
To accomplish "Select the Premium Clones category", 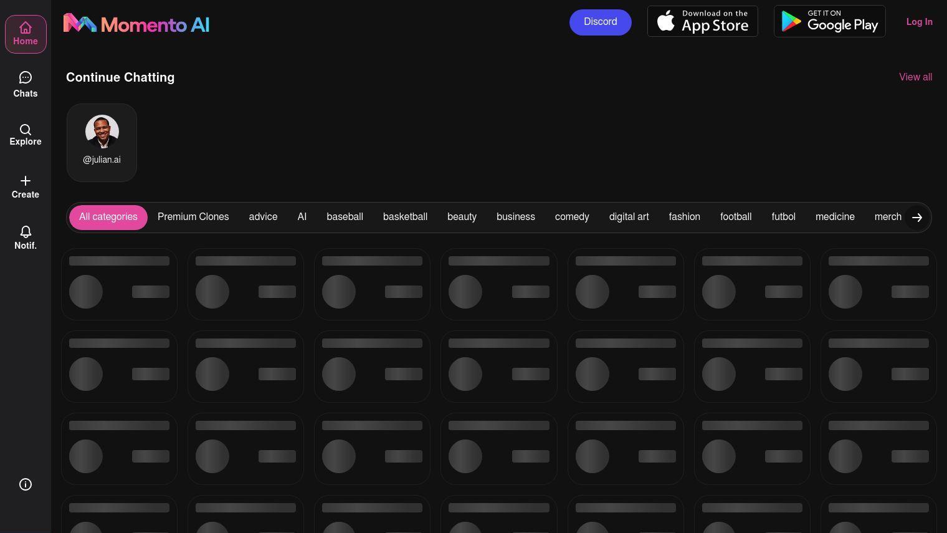I will pyautogui.click(x=193, y=217).
